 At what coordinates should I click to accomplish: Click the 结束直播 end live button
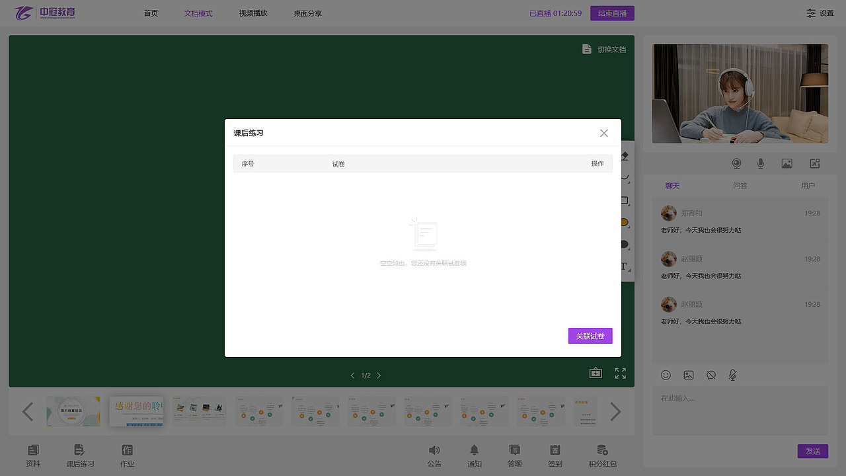611,13
